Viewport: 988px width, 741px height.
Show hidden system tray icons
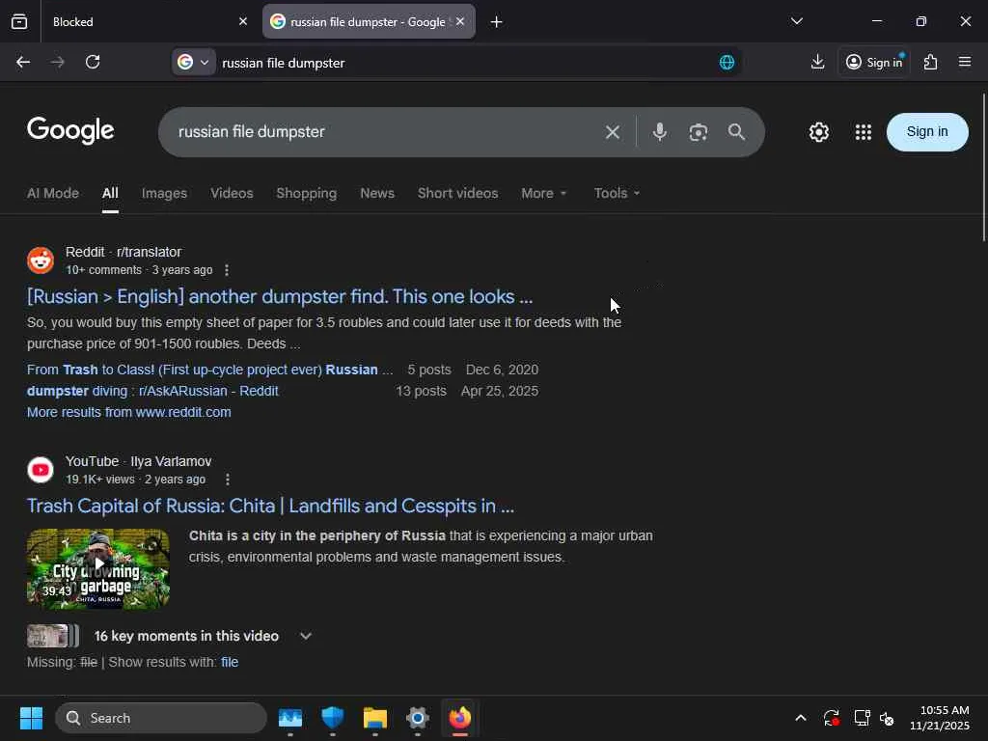point(800,718)
